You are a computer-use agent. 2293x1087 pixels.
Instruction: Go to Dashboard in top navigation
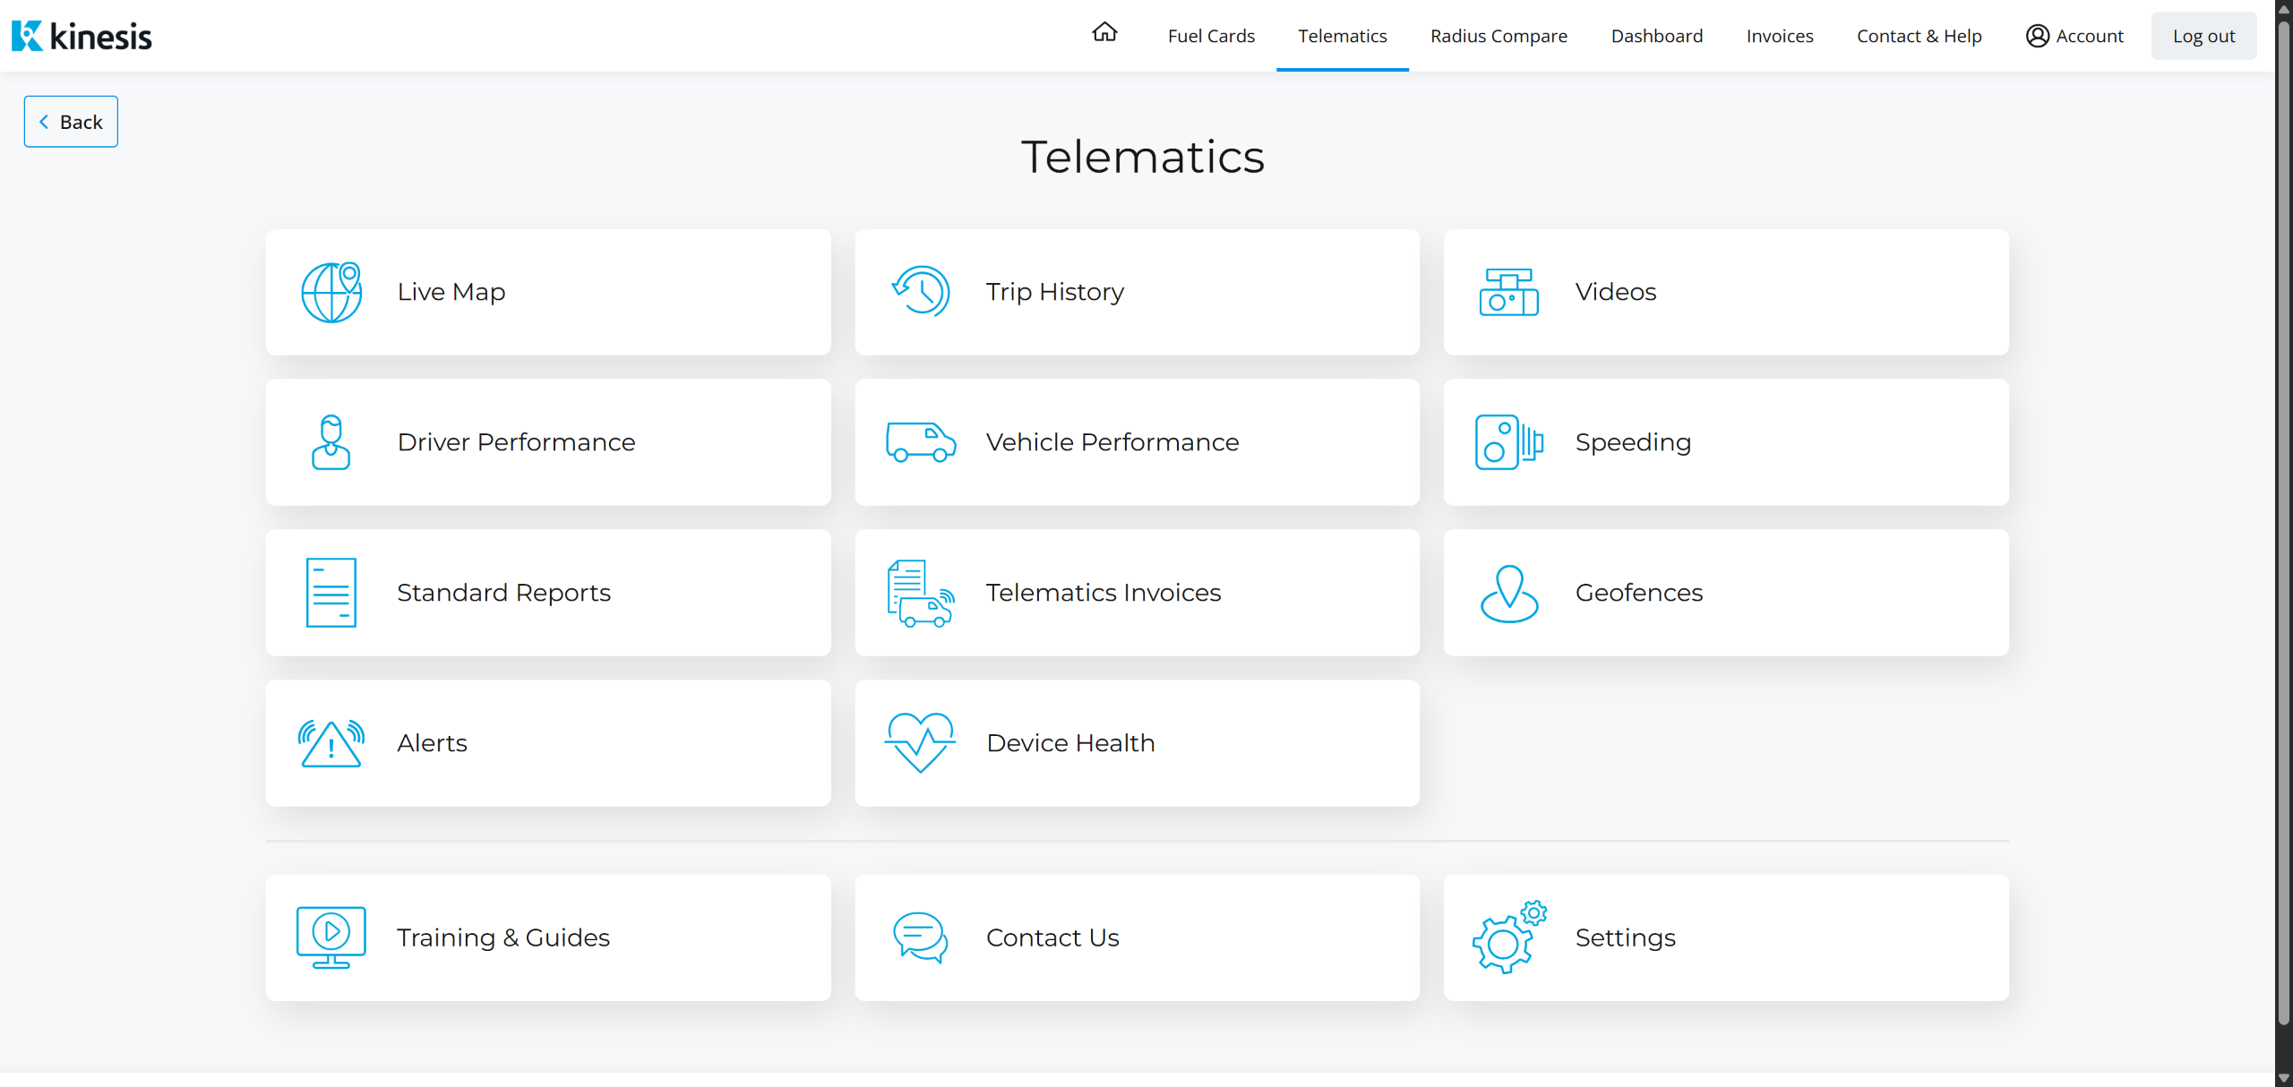pos(1656,36)
